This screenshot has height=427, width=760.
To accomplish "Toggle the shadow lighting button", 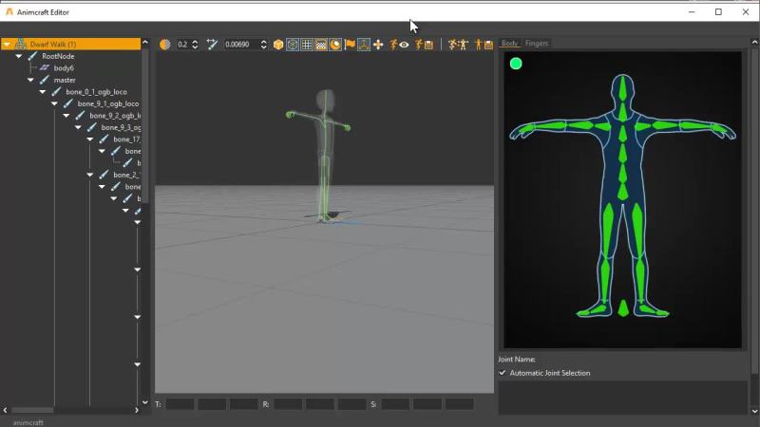I will (x=335, y=45).
